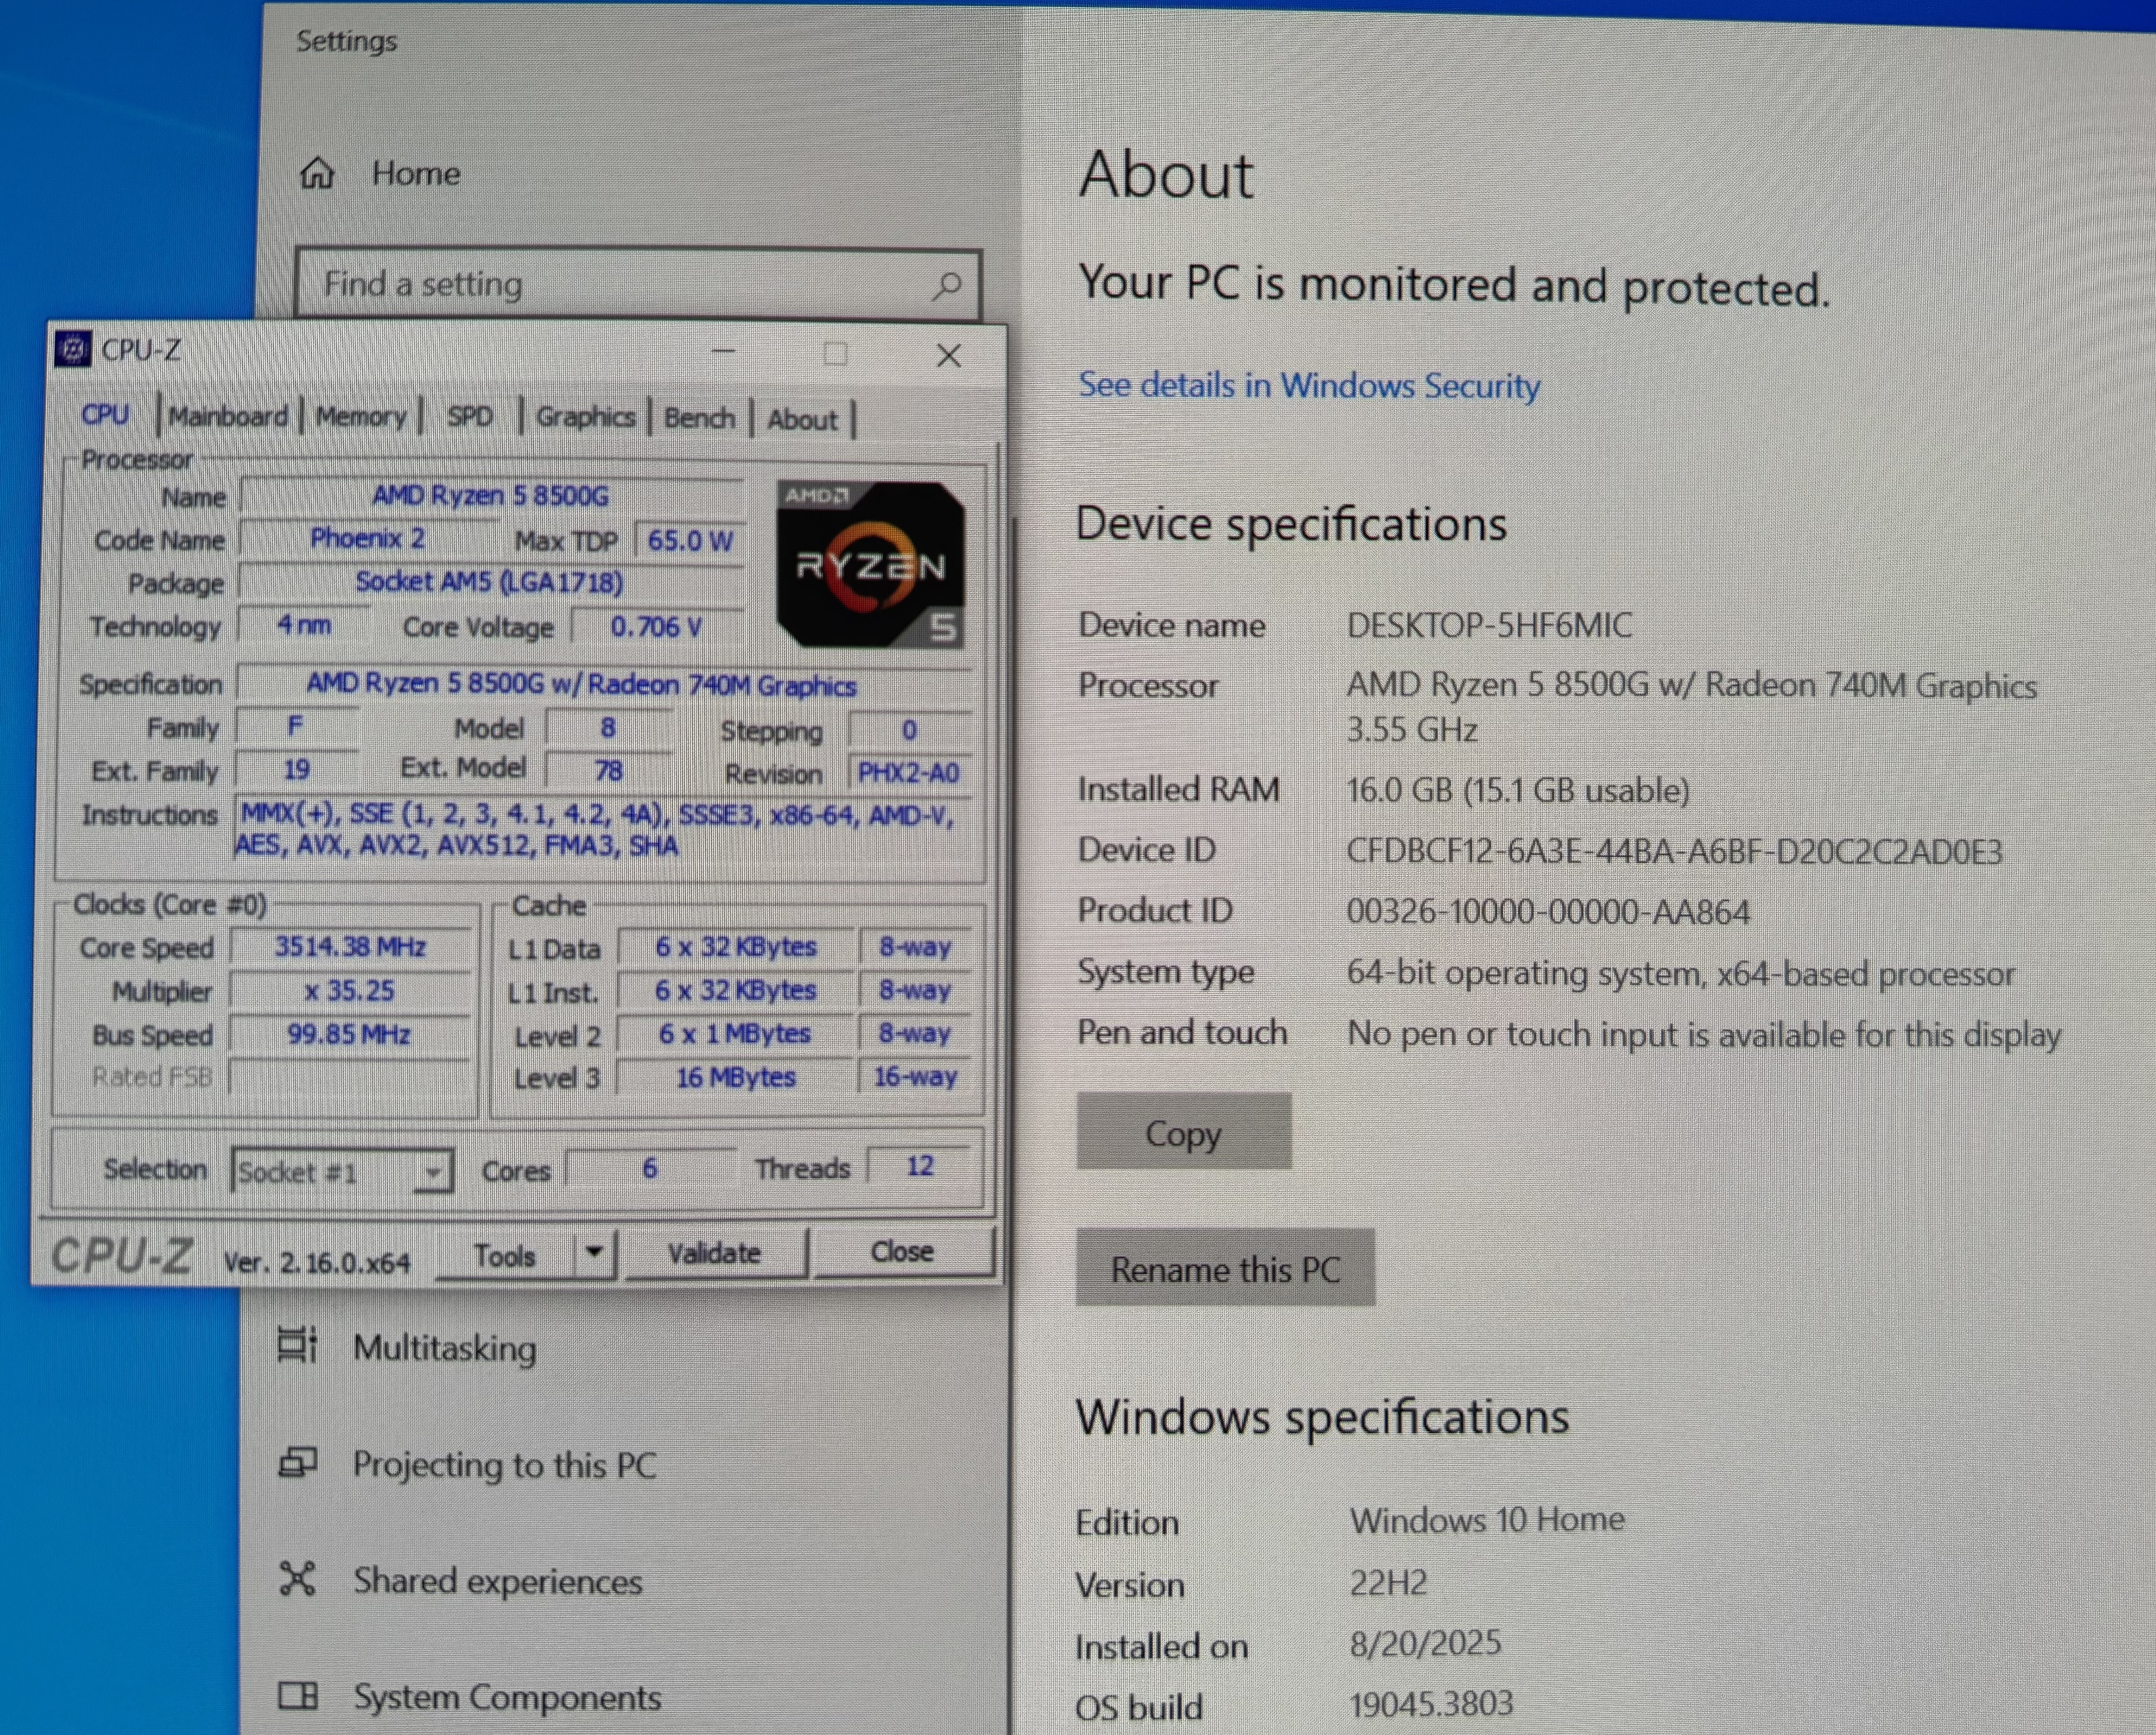The height and width of the screenshot is (1735, 2156).
Task: Click the Product ID 00326-10000-00000-AA864
Action: (x=1548, y=912)
